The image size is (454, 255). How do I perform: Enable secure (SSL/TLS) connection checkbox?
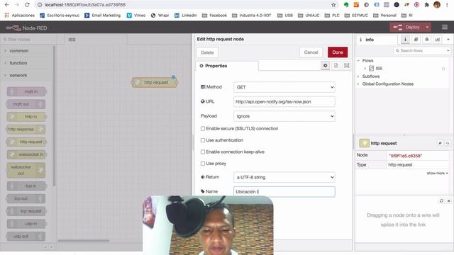pyautogui.click(x=203, y=129)
